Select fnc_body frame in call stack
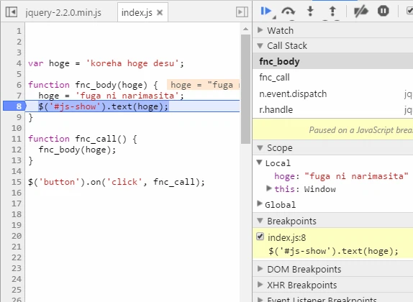Screen dimensions: 413x302 pos(333,61)
